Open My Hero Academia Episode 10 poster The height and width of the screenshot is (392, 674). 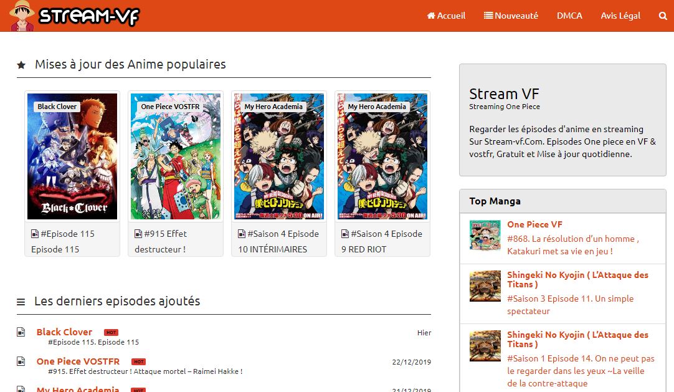[279, 156]
